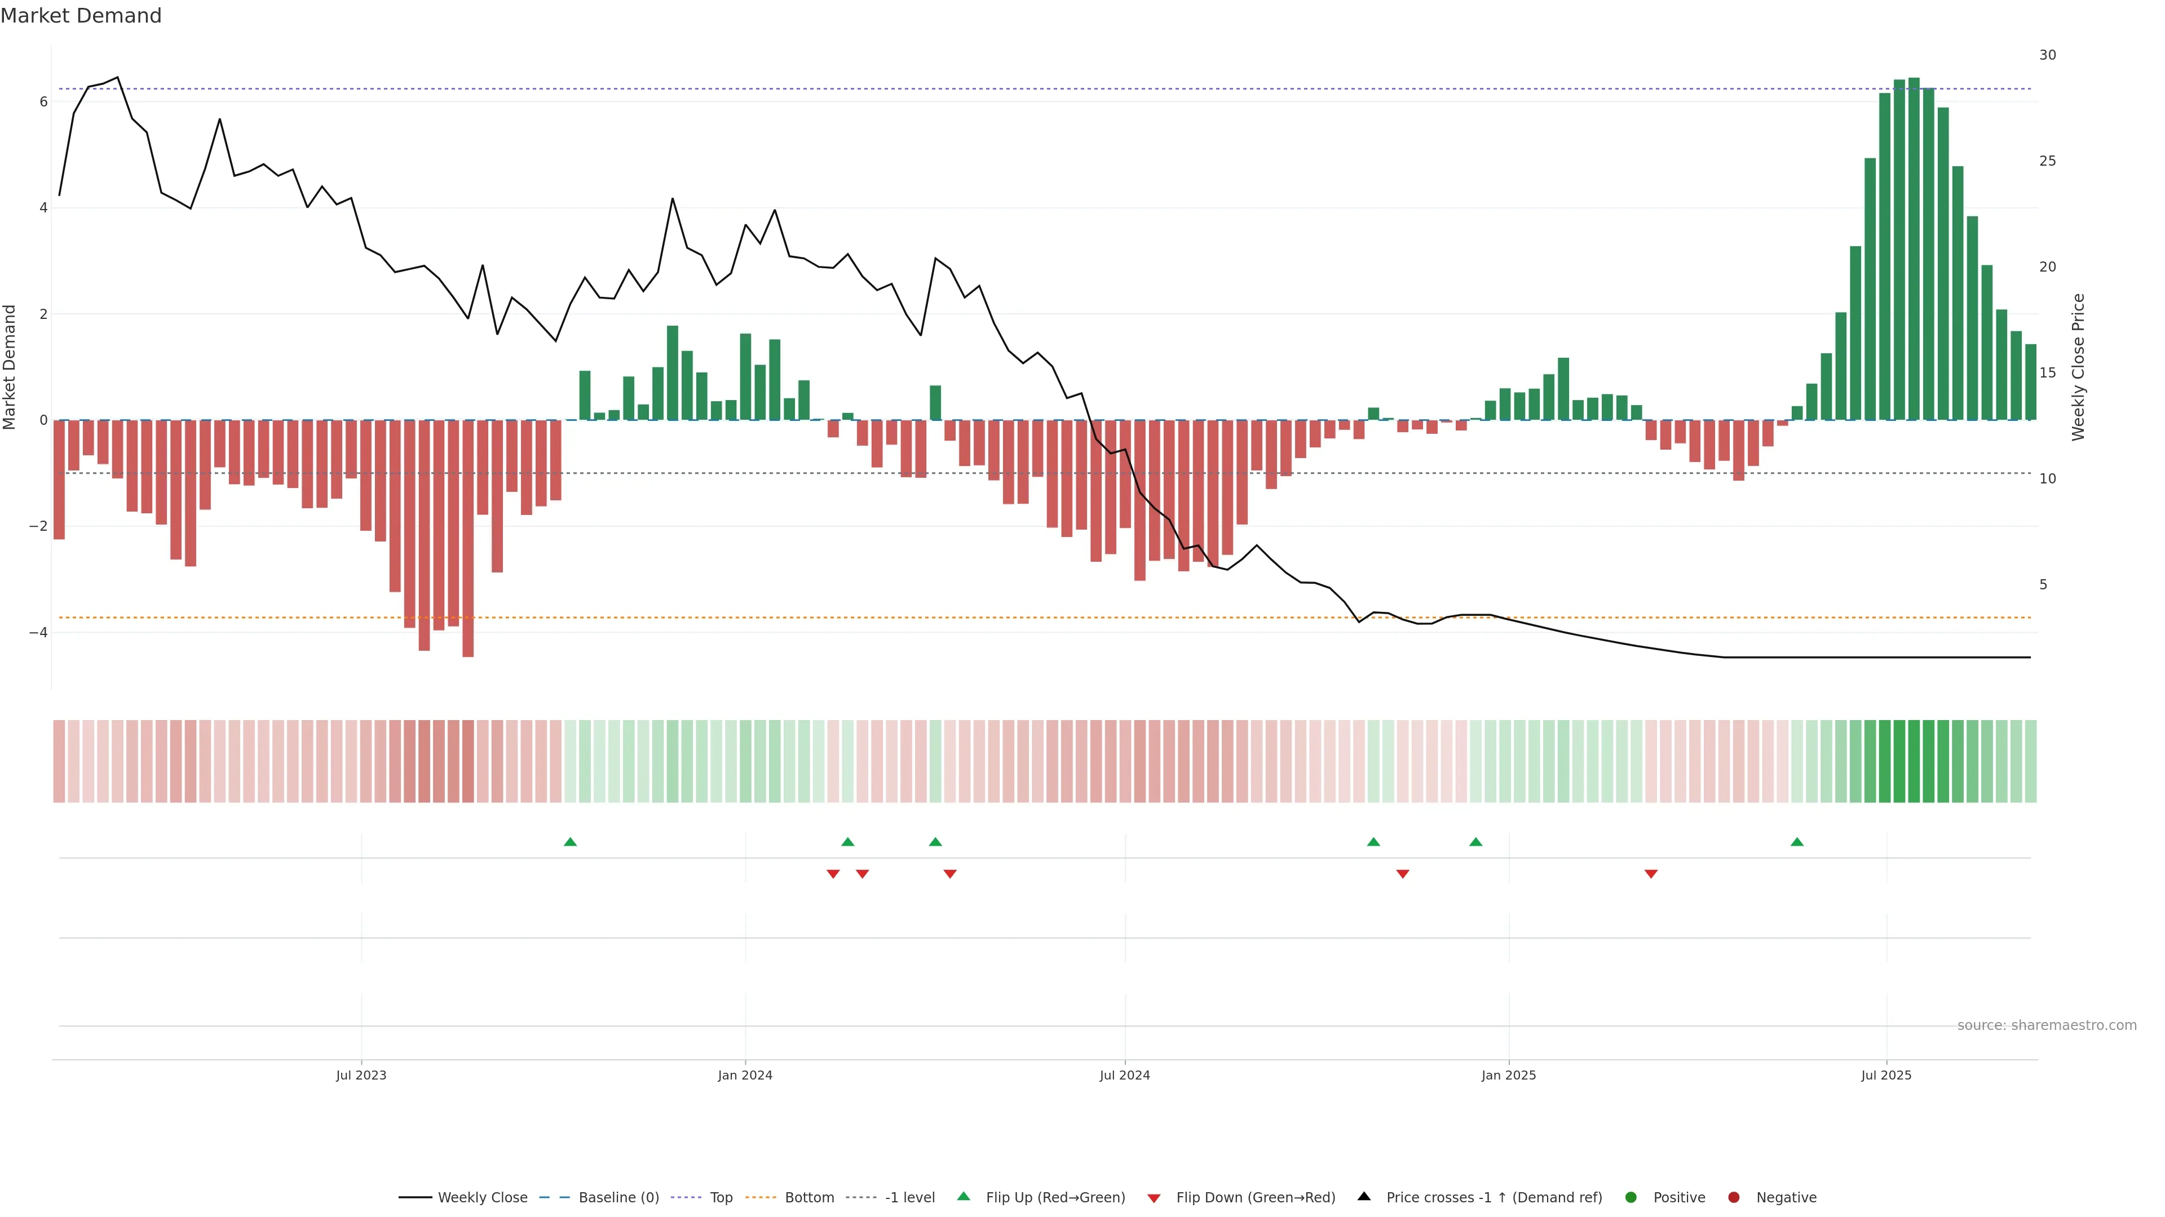The width and height of the screenshot is (2165, 1217).
Task: Click the Jan 2025 axis label
Action: click(1509, 1075)
